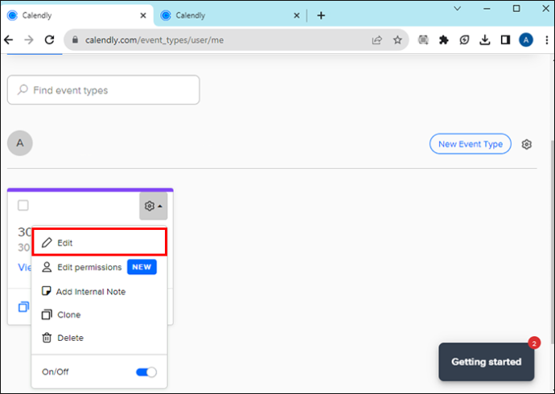The width and height of the screenshot is (555, 394).
Task: Choose Clone in the event menu
Action: pyautogui.click(x=99, y=314)
